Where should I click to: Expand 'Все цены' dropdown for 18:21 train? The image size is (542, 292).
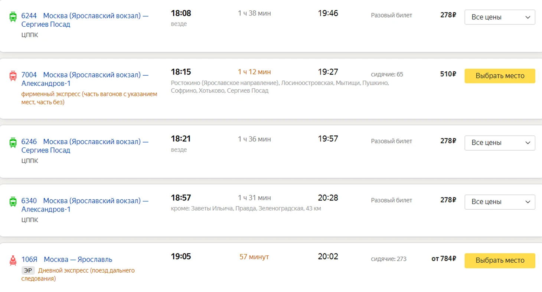coord(499,143)
